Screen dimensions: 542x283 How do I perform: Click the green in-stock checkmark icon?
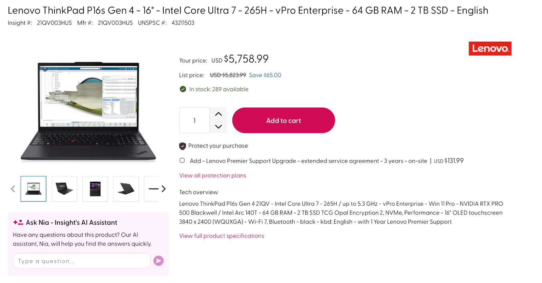[x=183, y=89]
